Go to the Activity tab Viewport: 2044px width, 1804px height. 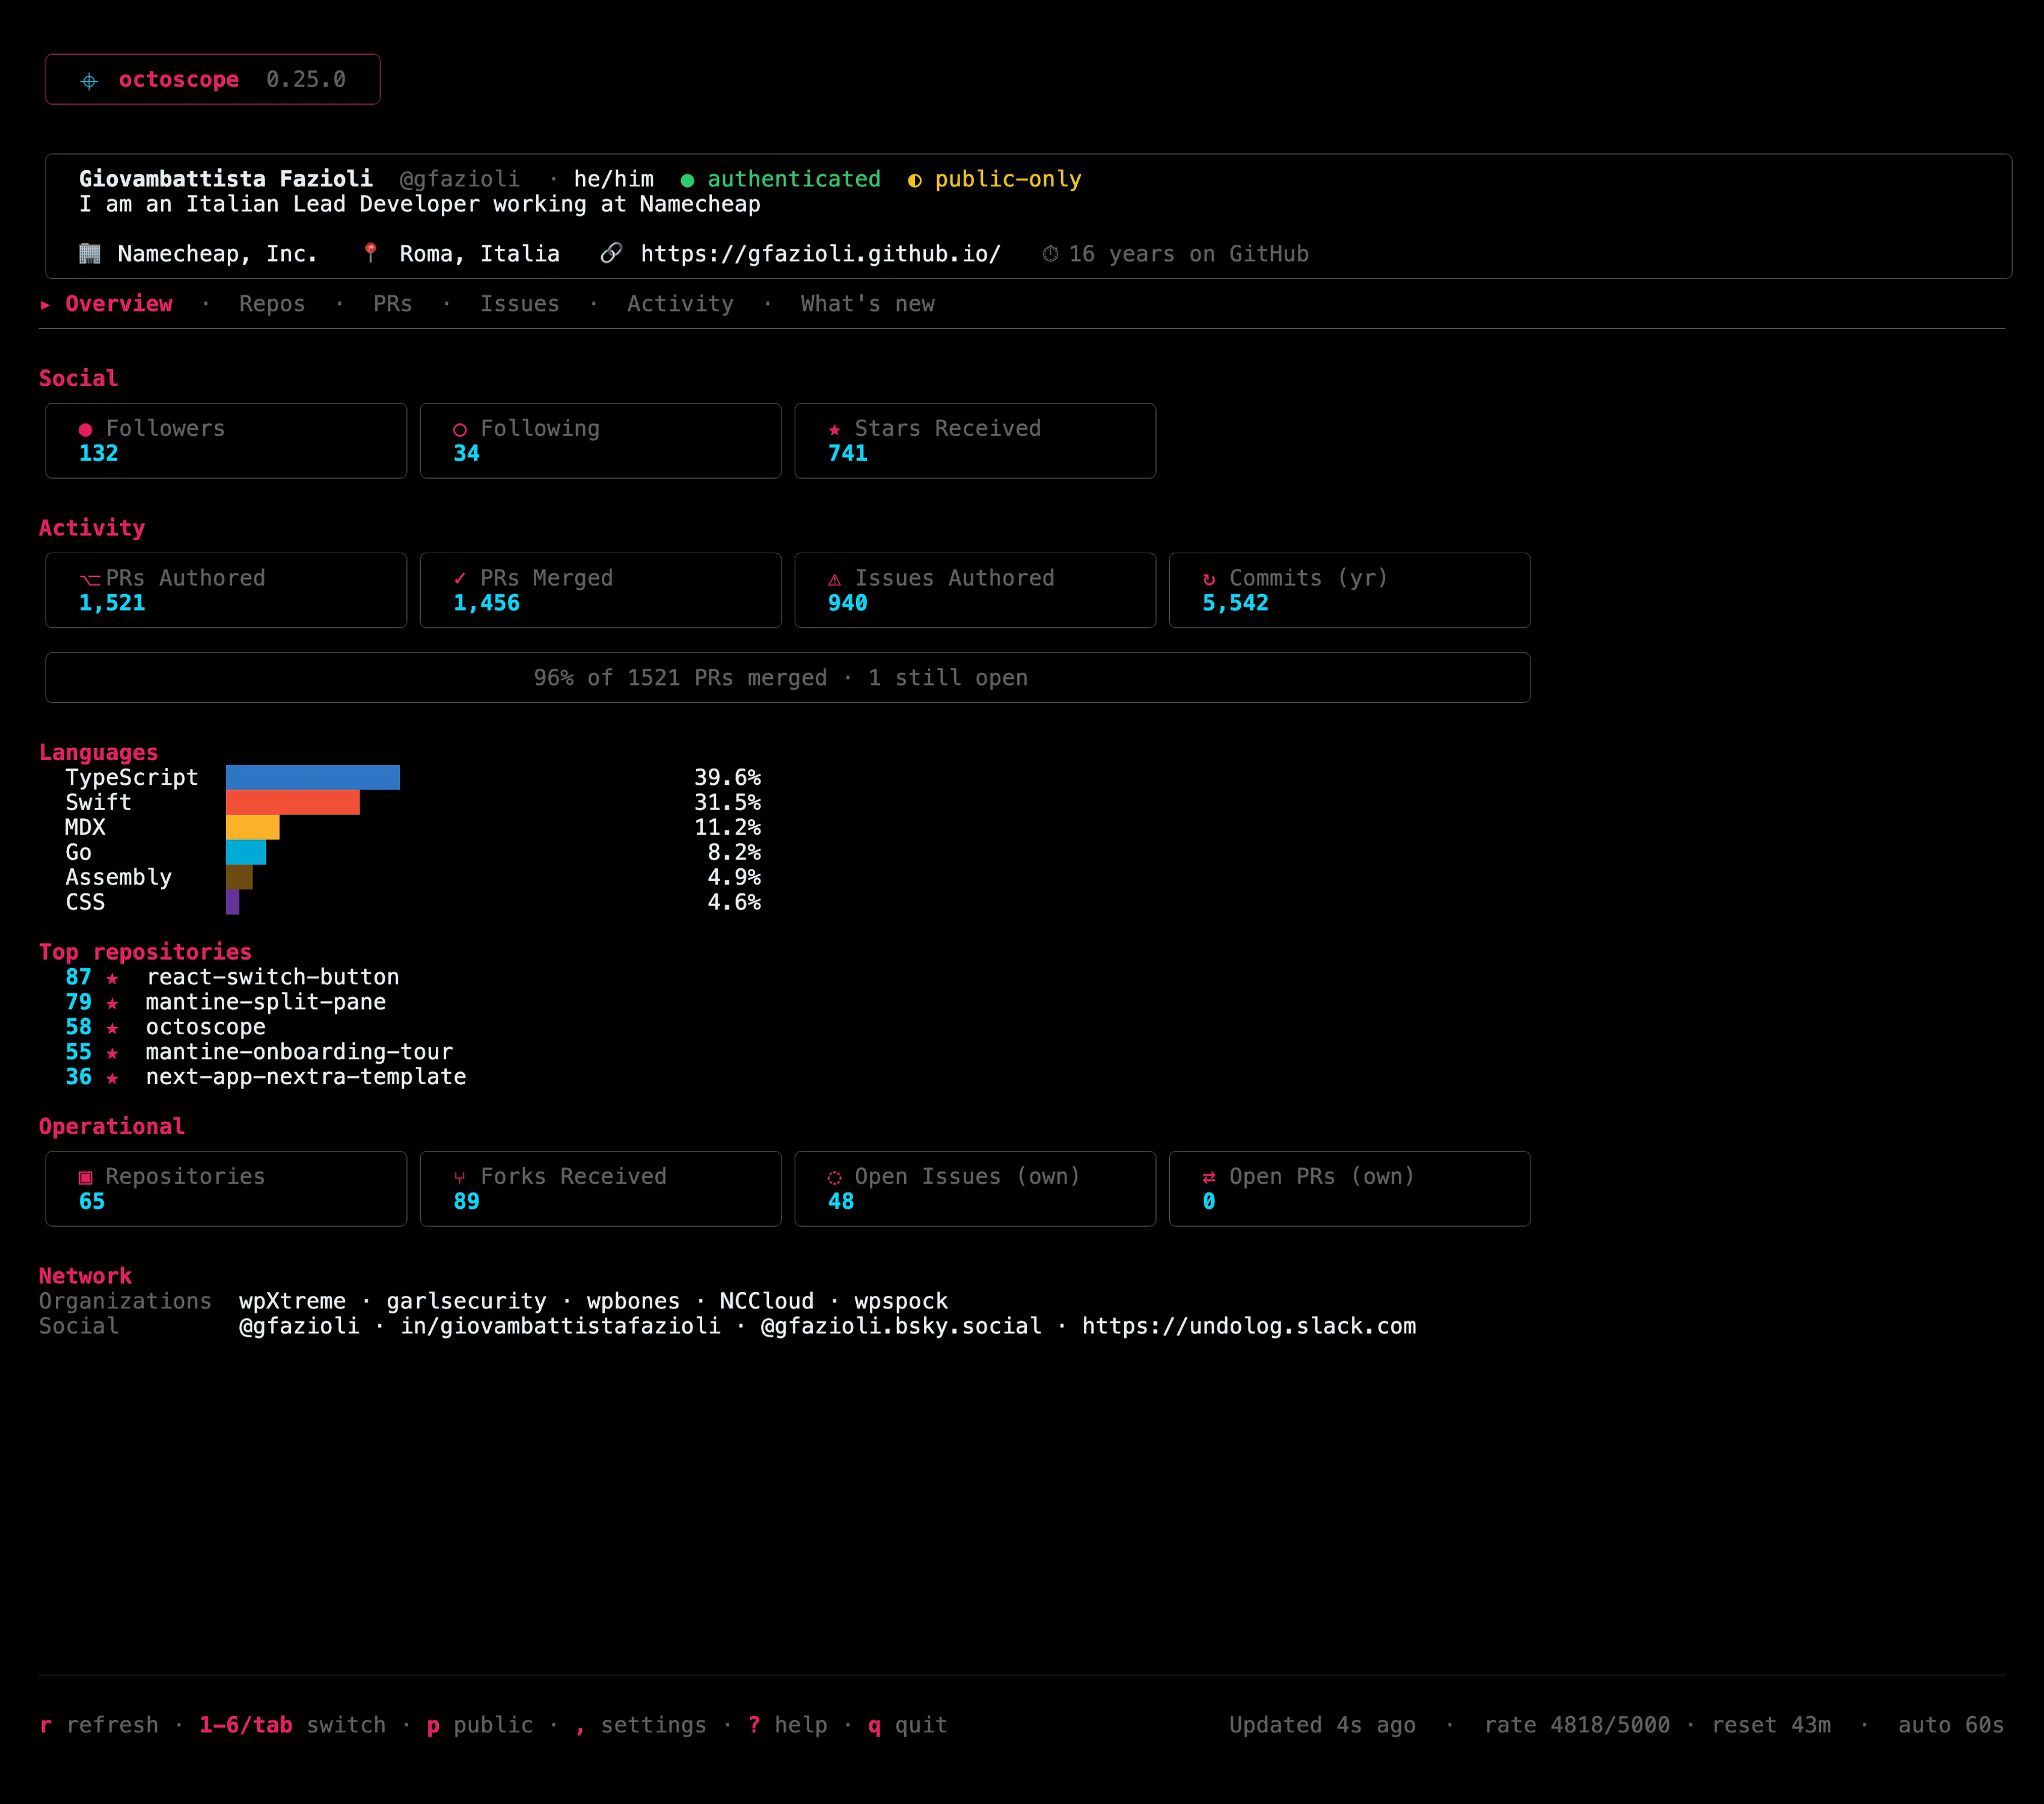(x=680, y=304)
